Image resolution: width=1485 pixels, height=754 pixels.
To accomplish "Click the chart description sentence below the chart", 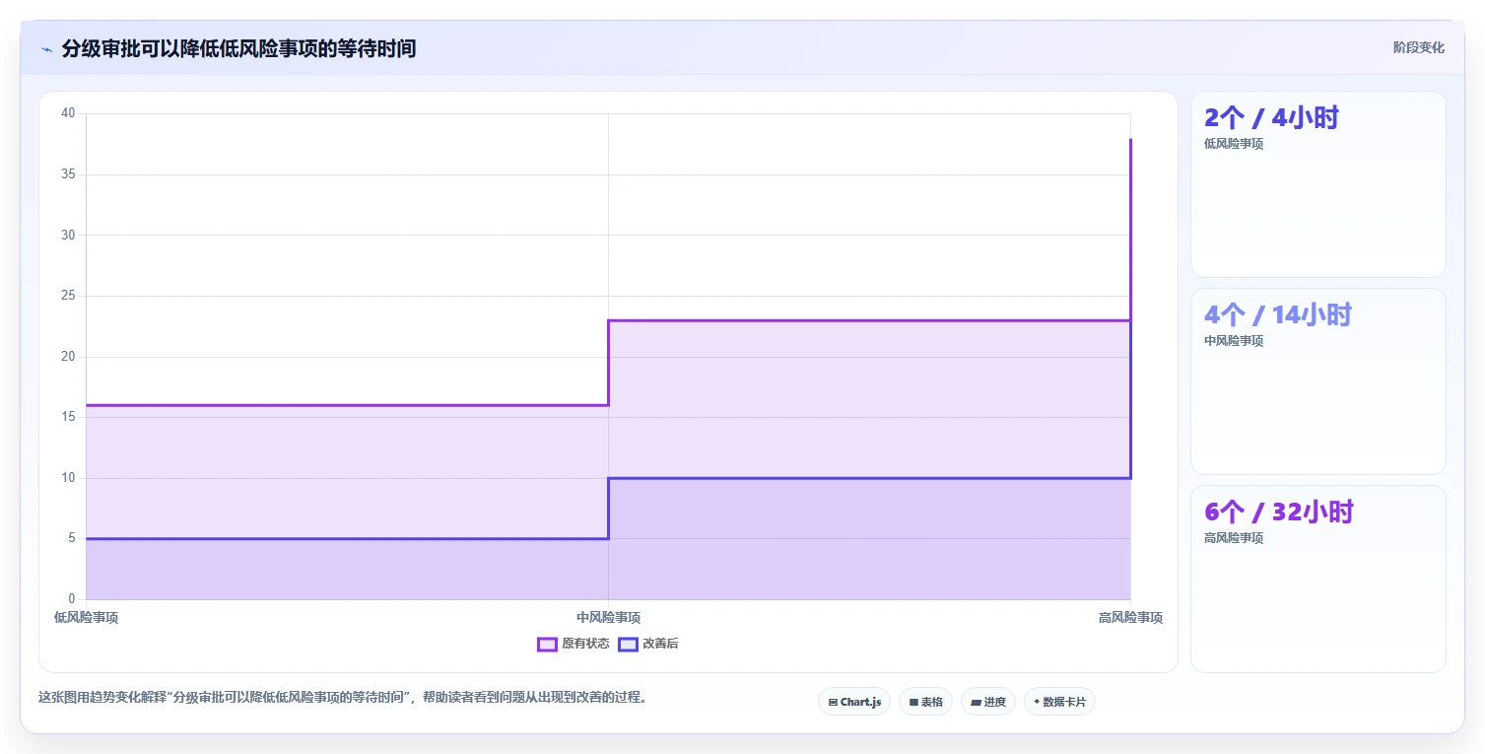I will pyautogui.click(x=343, y=697).
